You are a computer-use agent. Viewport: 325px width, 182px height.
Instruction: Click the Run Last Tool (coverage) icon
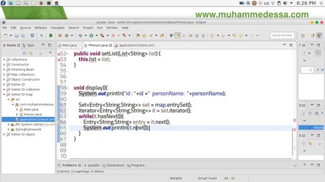[102, 35]
